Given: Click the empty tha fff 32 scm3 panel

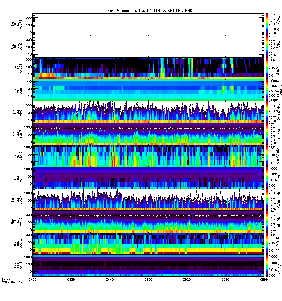Looking at the screenshot, I should pyautogui.click(x=148, y=46).
